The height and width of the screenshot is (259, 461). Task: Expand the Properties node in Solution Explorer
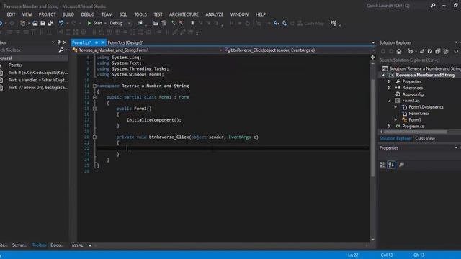pyautogui.click(x=389, y=81)
